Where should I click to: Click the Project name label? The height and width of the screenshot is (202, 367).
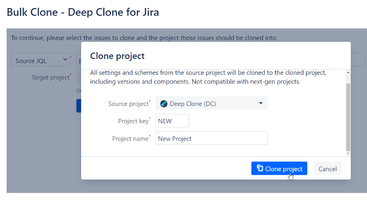pyautogui.click(x=130, y=139)
